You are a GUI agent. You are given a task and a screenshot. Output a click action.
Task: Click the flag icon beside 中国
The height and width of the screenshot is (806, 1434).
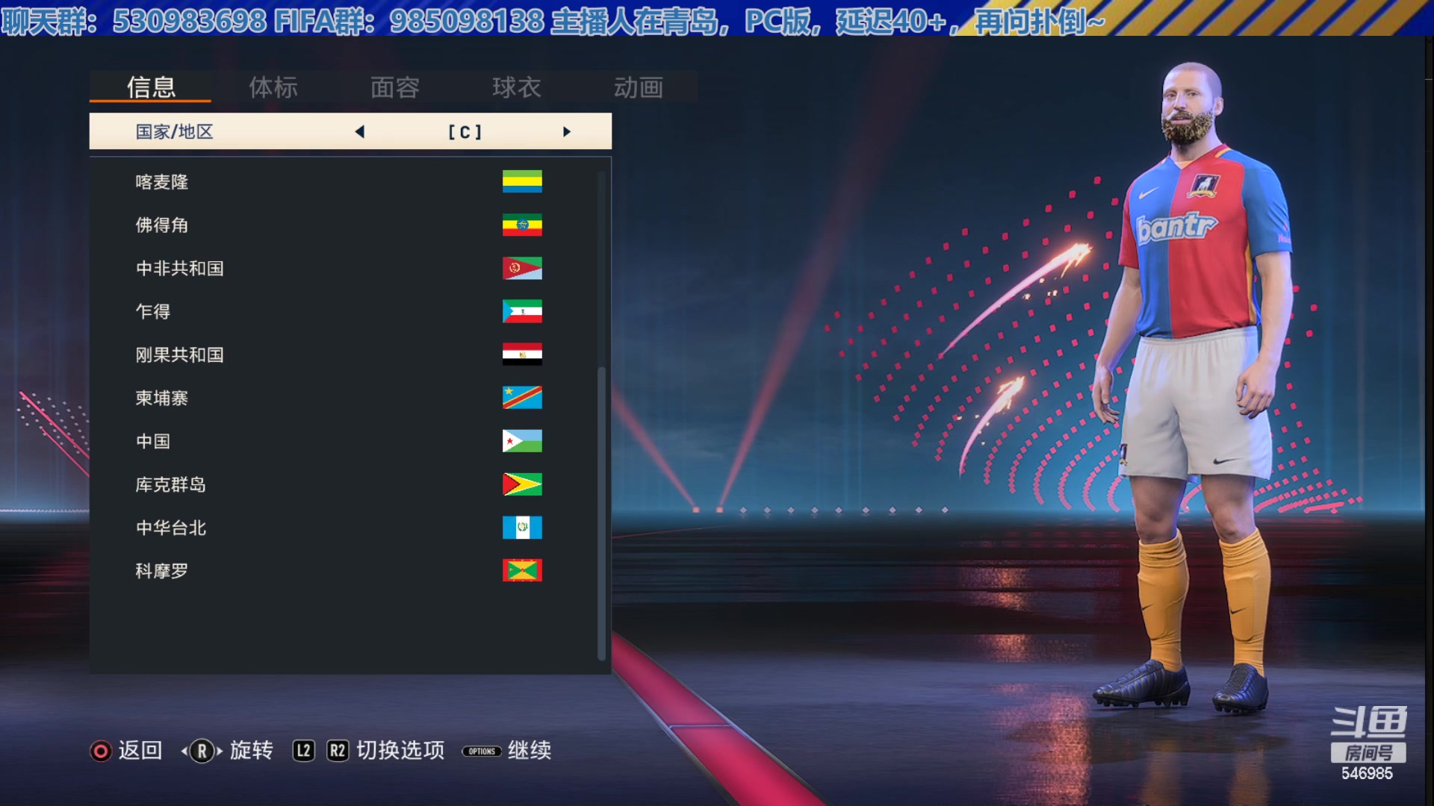pyautogui.click(x=522, y=441)
